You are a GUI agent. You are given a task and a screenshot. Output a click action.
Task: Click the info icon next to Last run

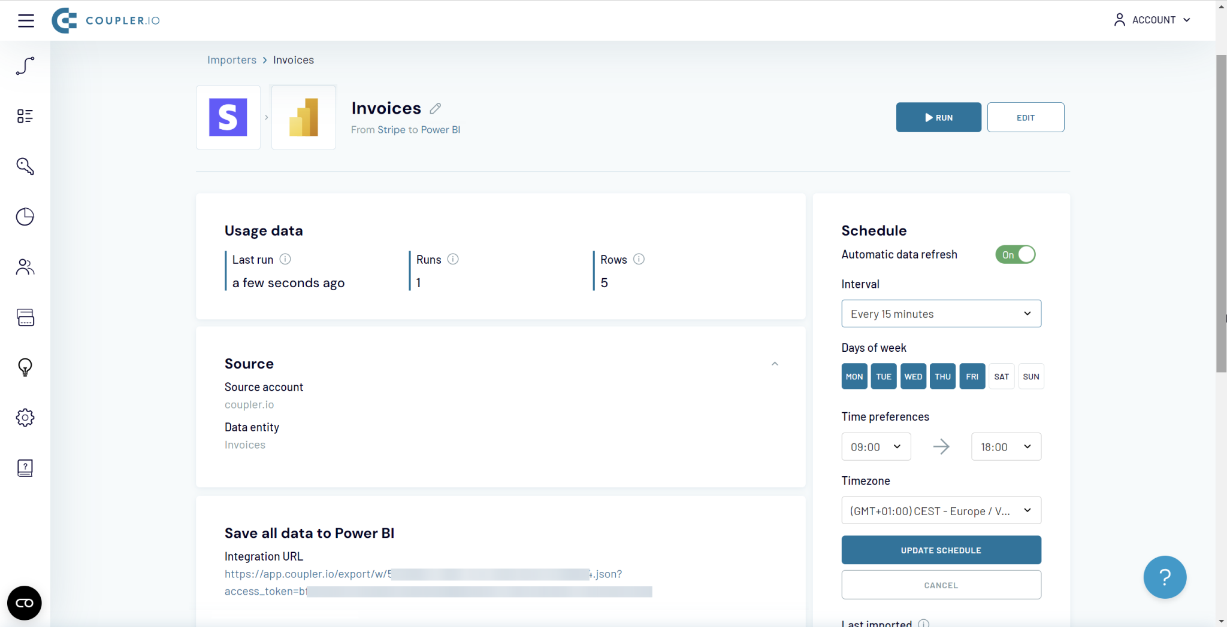[285, 259]
